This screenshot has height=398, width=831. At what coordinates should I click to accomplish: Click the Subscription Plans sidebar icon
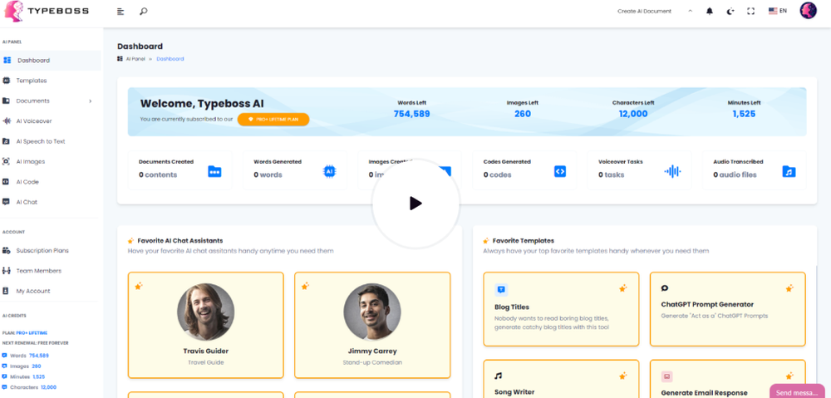click(x=6, y=250)
